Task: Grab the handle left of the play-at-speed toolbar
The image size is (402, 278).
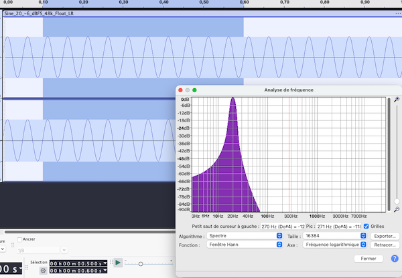Action: (111, 262)
